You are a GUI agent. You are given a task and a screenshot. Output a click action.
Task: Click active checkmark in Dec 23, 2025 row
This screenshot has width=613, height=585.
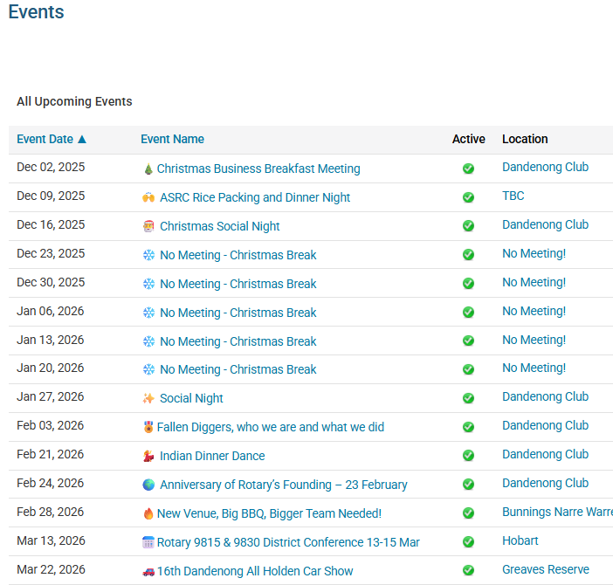point(468,254)
